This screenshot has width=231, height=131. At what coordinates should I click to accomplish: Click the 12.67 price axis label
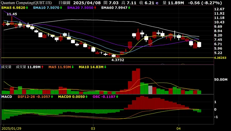click(219, 9)
